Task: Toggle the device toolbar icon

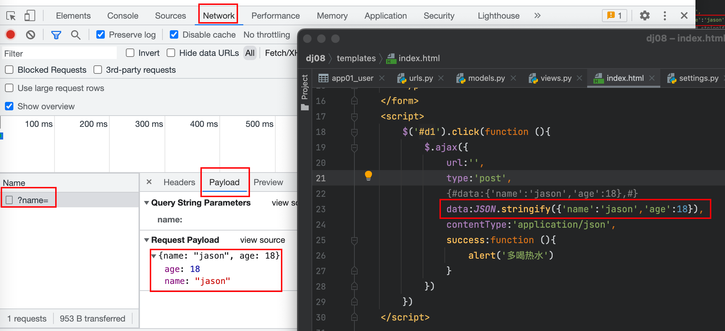Action: [x=30, y=16]
